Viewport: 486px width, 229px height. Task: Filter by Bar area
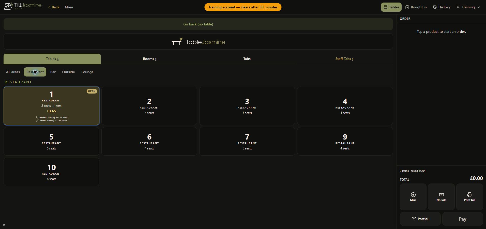click(x=53, y=72)
